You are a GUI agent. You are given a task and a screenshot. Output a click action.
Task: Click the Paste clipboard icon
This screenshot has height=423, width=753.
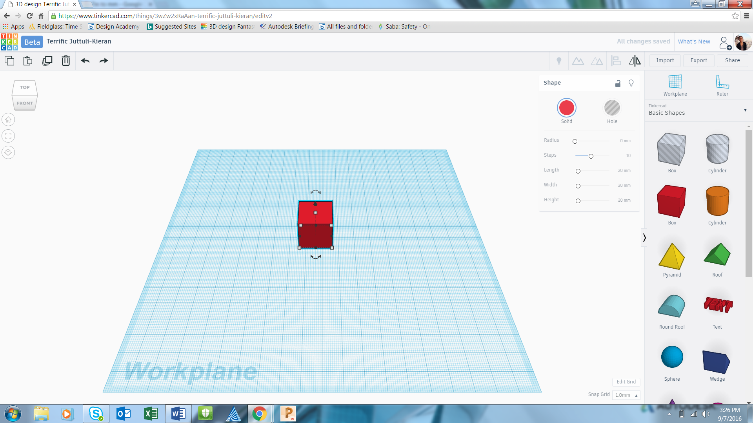27,61
